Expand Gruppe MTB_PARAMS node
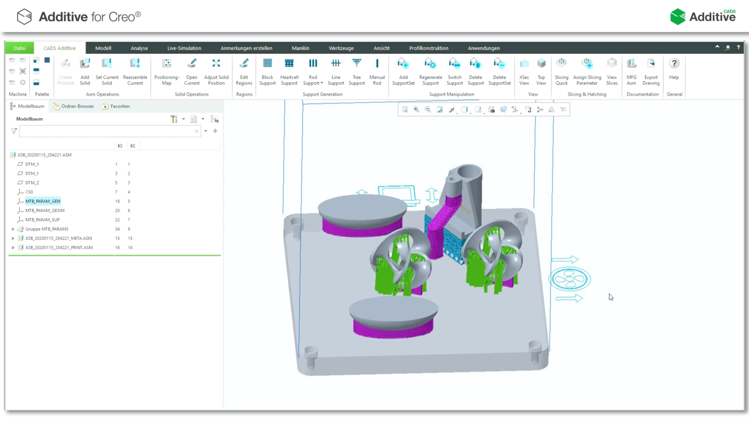This screenshot has height=421, width=749. click(x=13, y=229)
